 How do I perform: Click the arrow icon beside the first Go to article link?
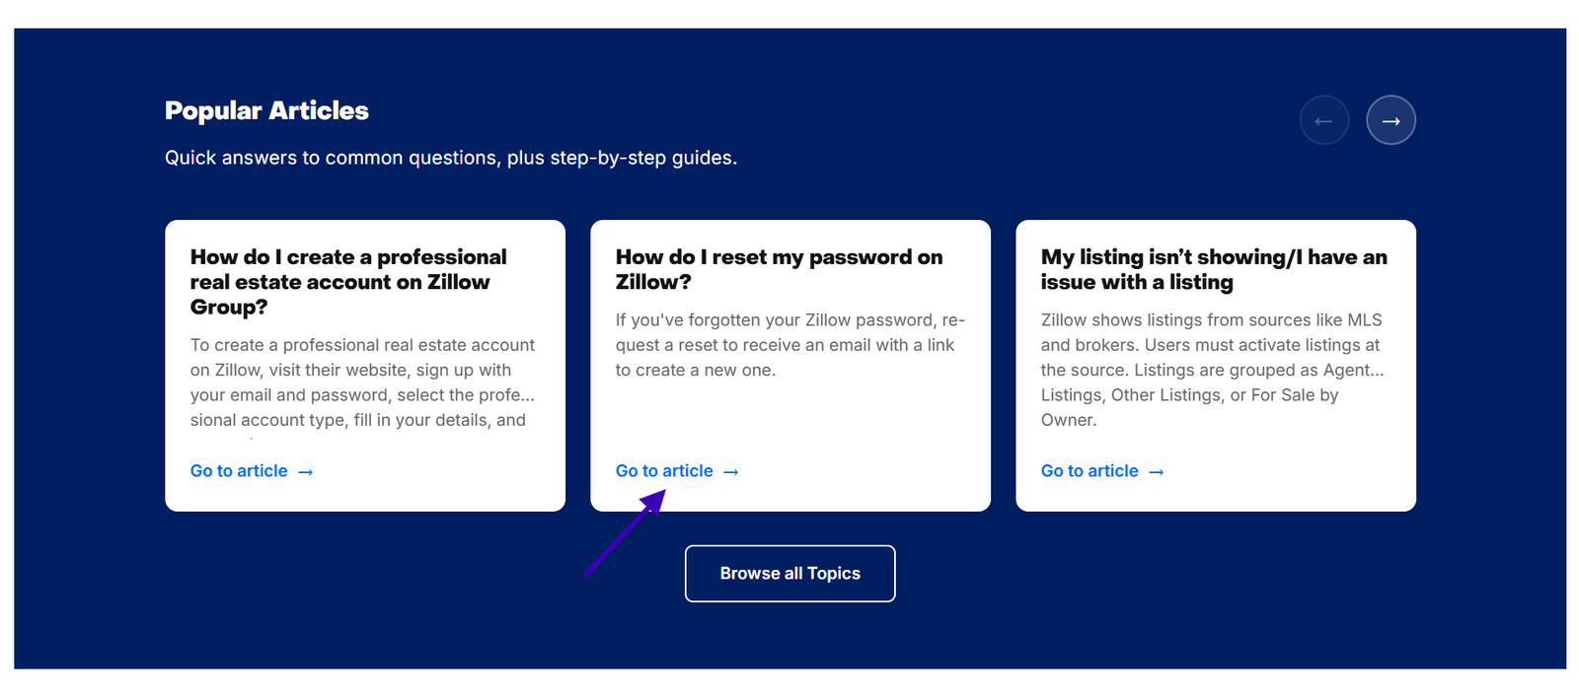305,471
